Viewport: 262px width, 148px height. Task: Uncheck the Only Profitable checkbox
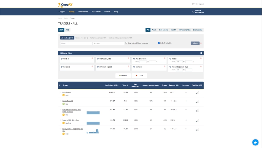159,43
